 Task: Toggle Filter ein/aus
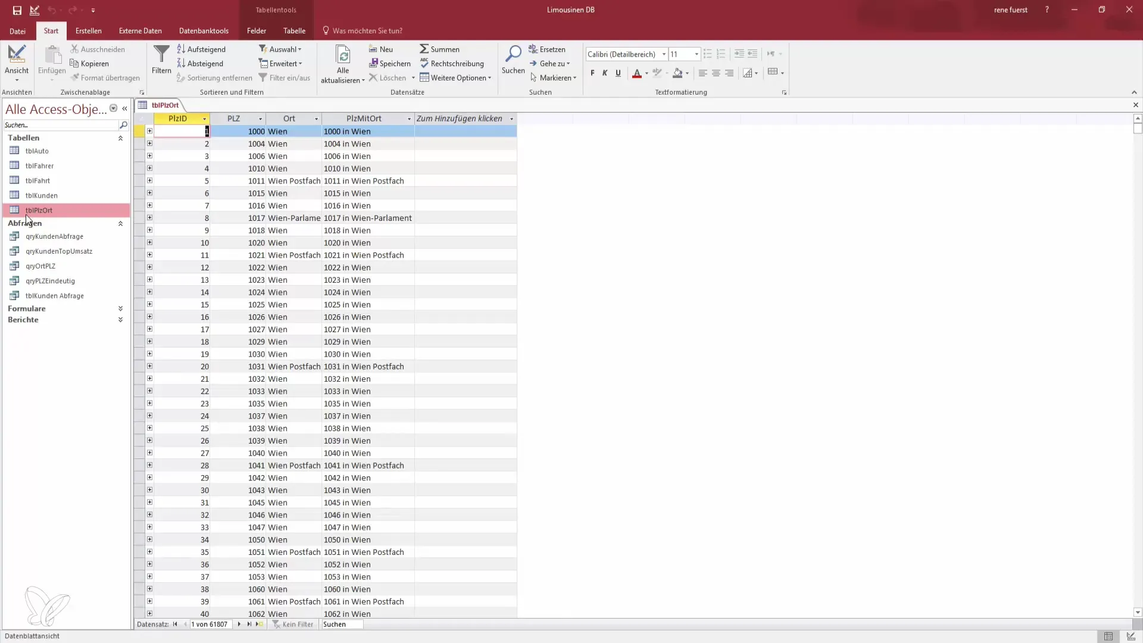pos(285,78)
